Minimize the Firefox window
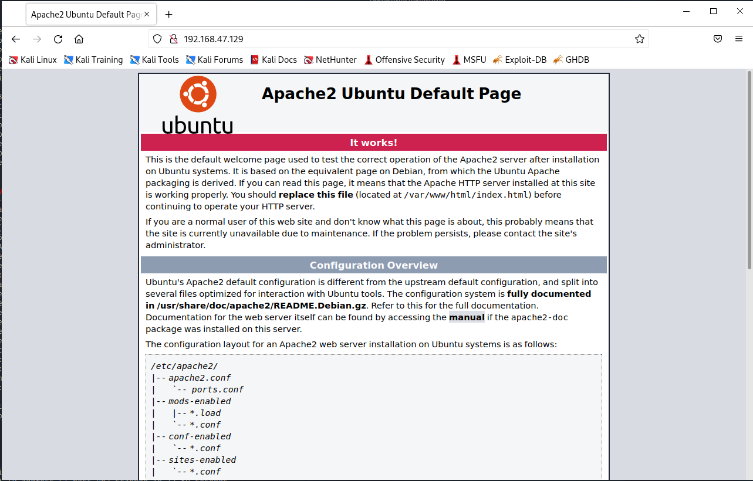The image size is (753, 481). (x=687, y=11)
